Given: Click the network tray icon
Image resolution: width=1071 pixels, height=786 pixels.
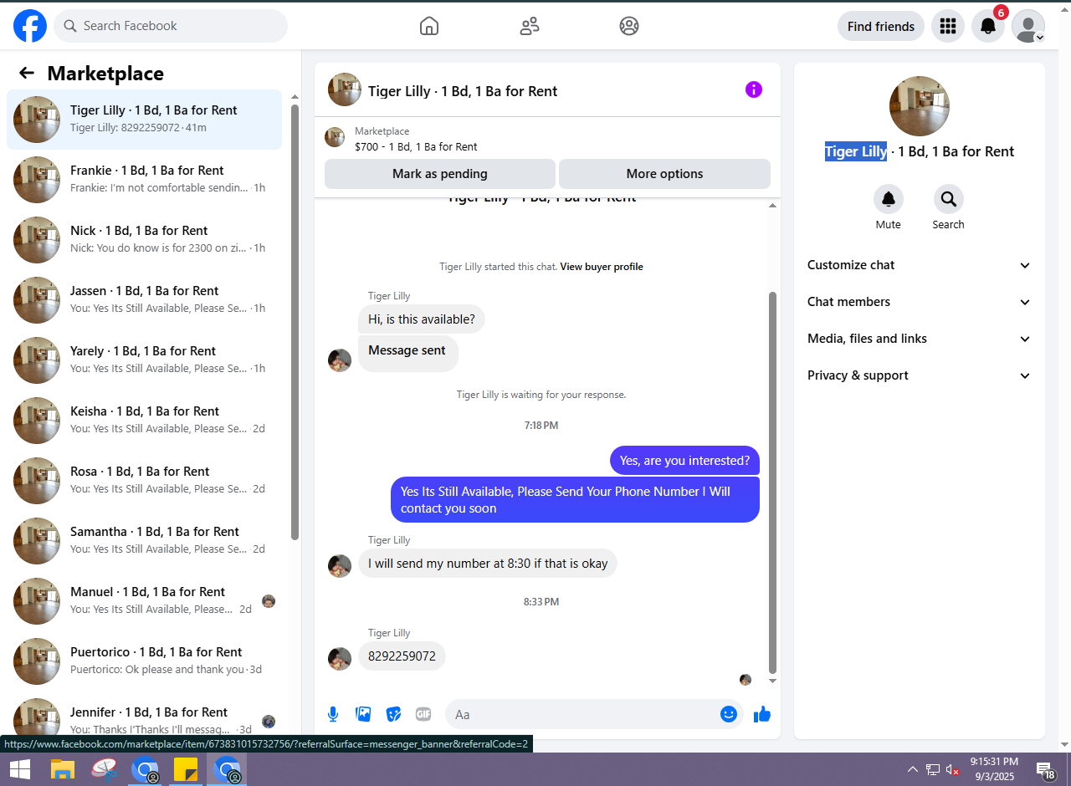Looking at the screenshot, I should click(x=933, y=769).
